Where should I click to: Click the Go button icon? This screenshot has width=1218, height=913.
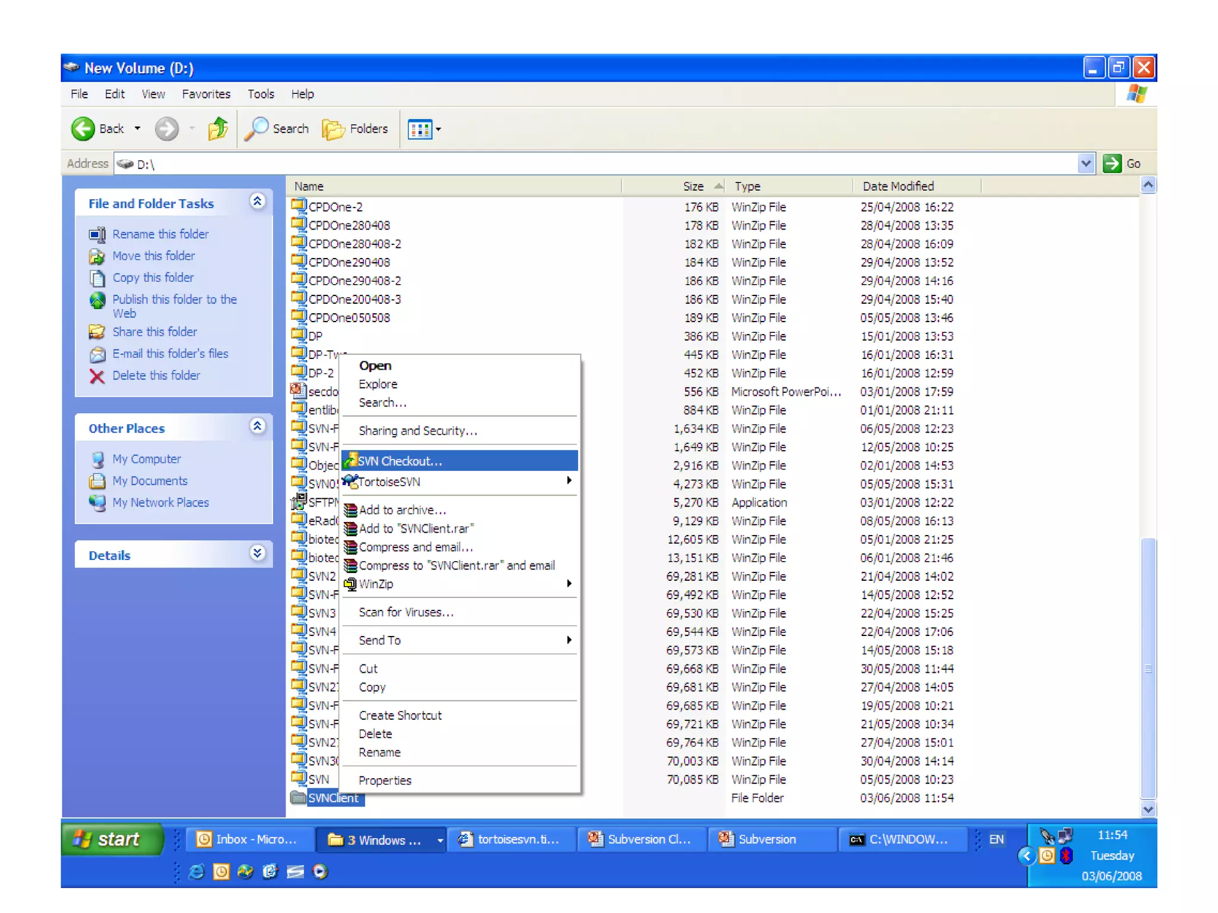(1112, 163)
